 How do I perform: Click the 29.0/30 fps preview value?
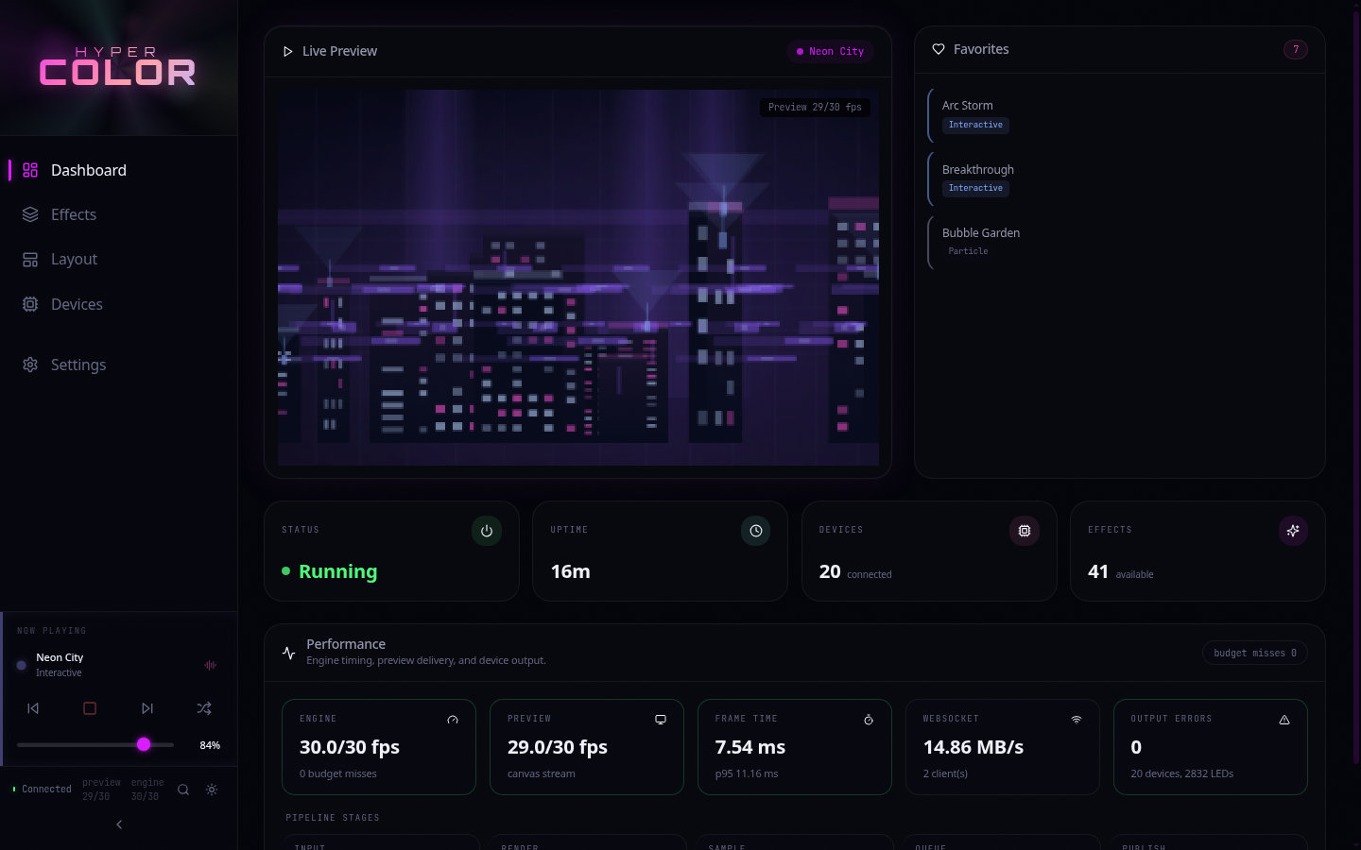(x=558, y=747)
